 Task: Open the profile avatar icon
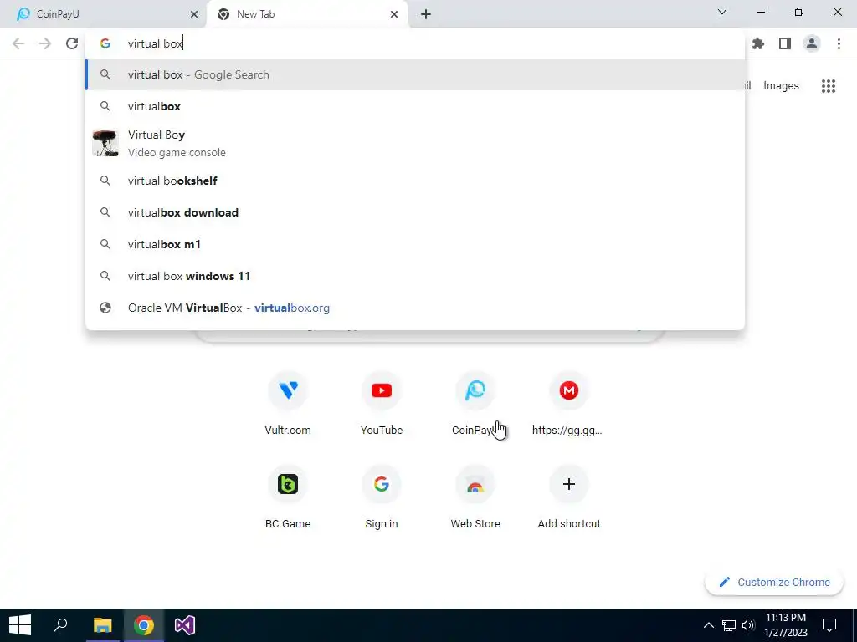tap(812, 43)
